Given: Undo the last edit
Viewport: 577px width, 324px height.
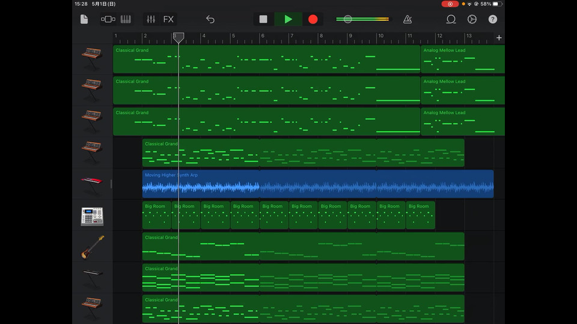Looking at the screenshot, I should tap(210, 19).
